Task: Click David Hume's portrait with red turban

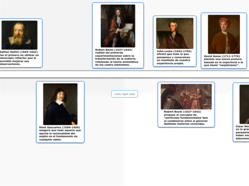Action: 224,34
